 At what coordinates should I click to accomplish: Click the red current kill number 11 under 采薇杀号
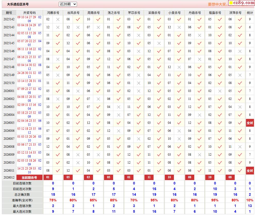pos(149,177)
